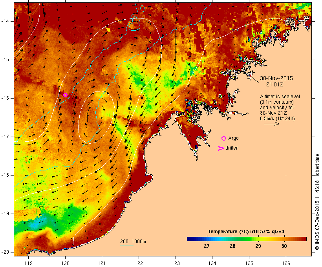Click the 124 longitude axis label
Image resolution: width=322 pixels, height=267 pixels.
point(212,263)
